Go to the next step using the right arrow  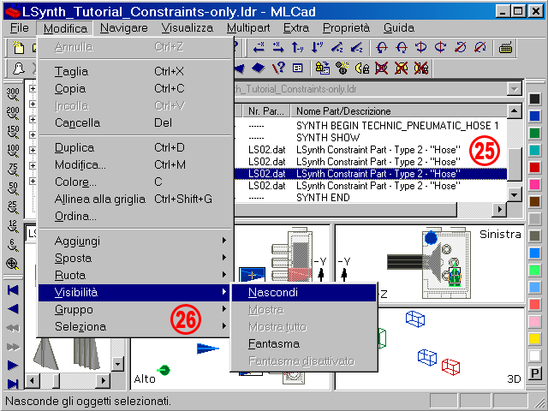coord(13,366)
